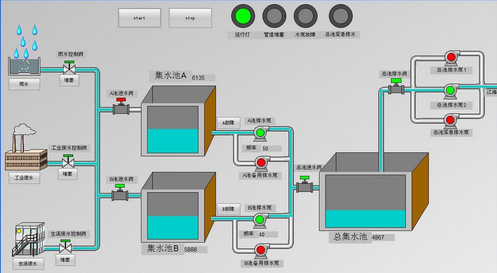Click the 总池紧急排水 indicator lamp

click(x=340, y=16)
